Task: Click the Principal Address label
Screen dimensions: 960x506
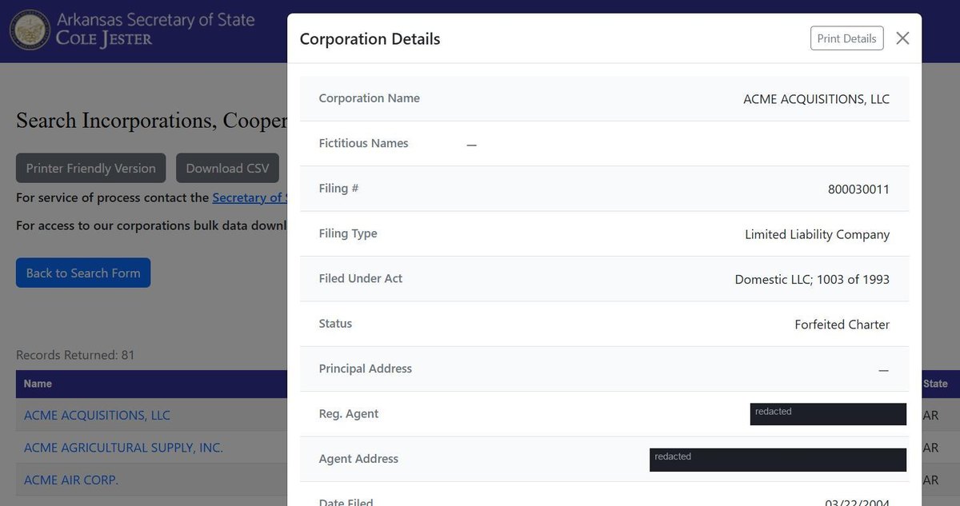Action: [365, 369]
